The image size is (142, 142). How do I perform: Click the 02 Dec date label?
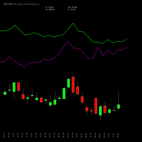pyautogui.click(x=82, y=135)
